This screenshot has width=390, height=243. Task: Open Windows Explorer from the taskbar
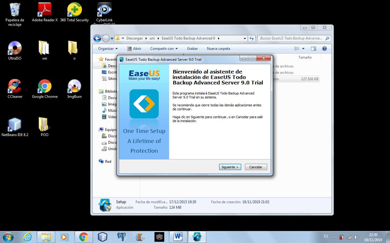46,237
